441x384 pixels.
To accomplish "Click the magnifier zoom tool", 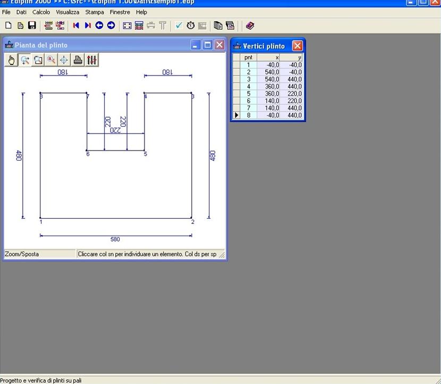I will point(51,60).
